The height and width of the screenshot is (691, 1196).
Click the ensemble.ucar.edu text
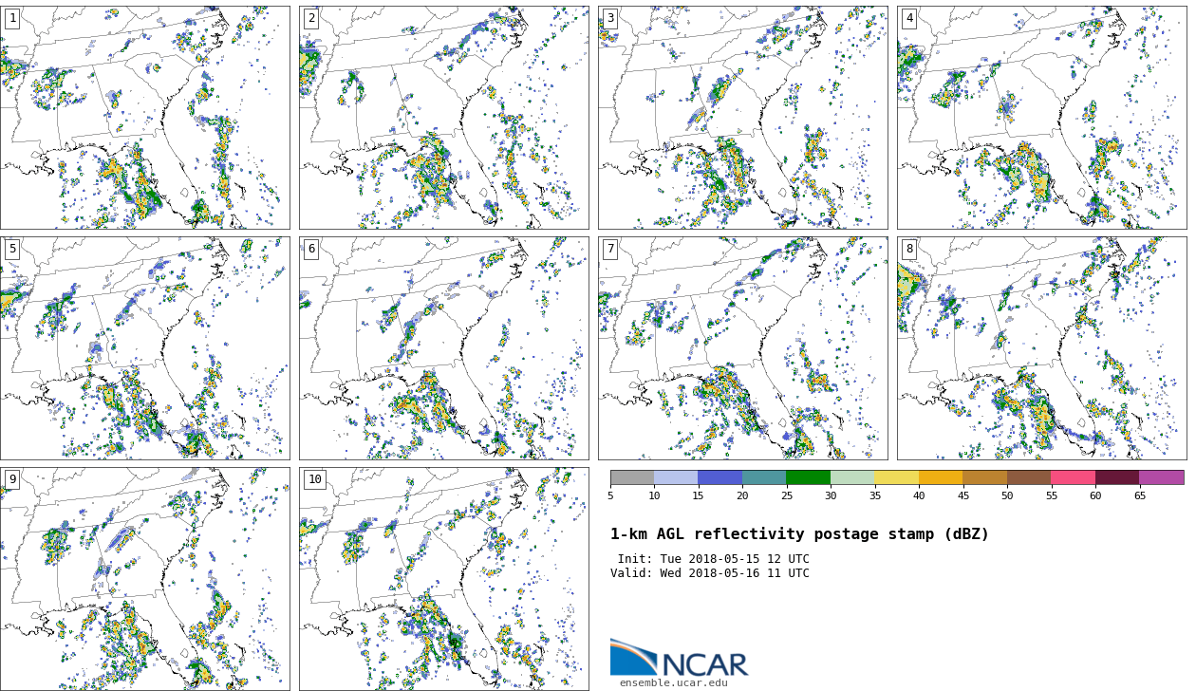674,682
